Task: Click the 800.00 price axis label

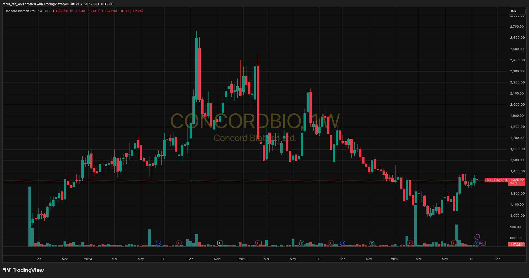Action: (516, 238)
